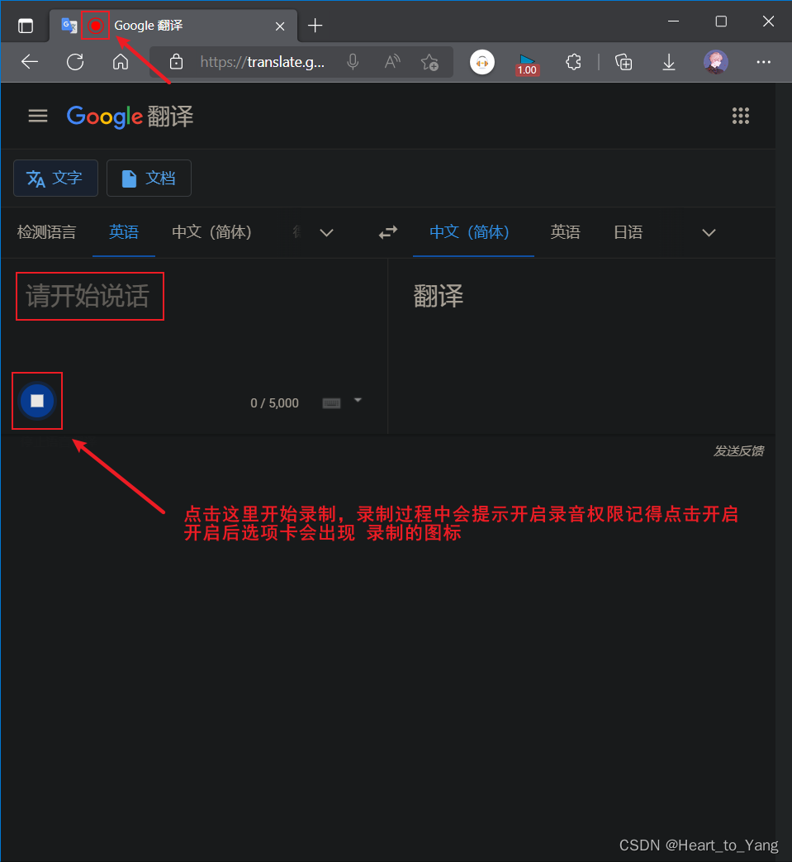Click the 翻译 output placeholder area
792x862 pixels.
(439, 296)
